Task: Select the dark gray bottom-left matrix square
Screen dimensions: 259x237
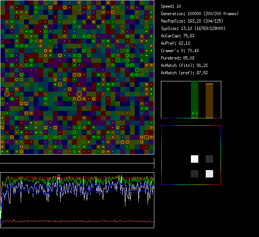Action: [x=195, y=174]
